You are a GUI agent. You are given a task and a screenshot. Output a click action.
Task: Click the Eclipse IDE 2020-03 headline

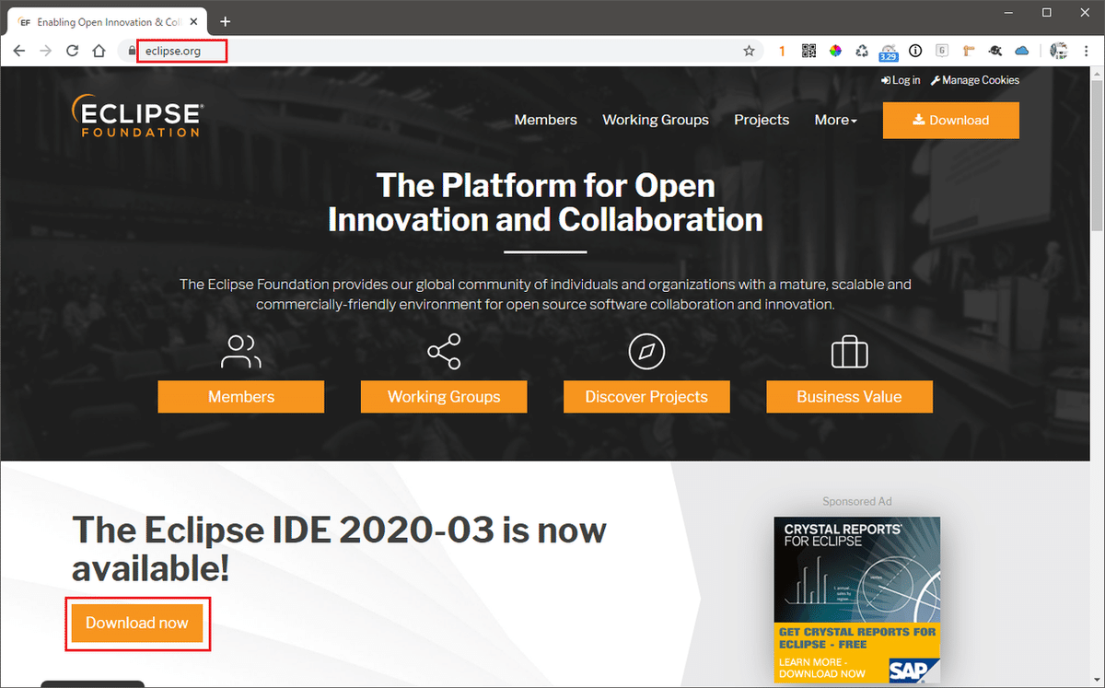[339, 549]
